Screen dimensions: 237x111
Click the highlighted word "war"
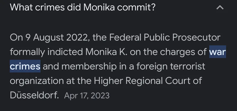click(218, 52)
